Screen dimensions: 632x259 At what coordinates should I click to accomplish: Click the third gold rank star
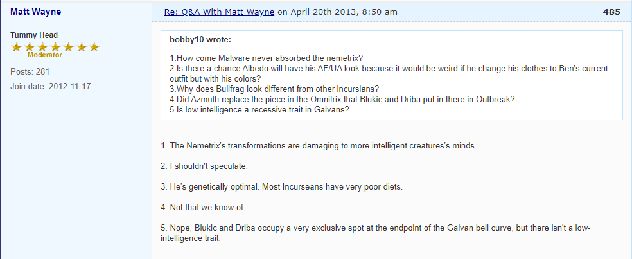click(x=42, y=47)
